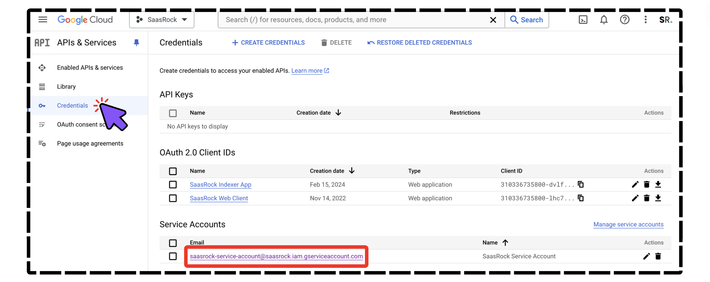The height and width of the screenshot is (282, 710).
Task: Click CREATE CREDENTIALS button
Action: [x=268, y=43]
